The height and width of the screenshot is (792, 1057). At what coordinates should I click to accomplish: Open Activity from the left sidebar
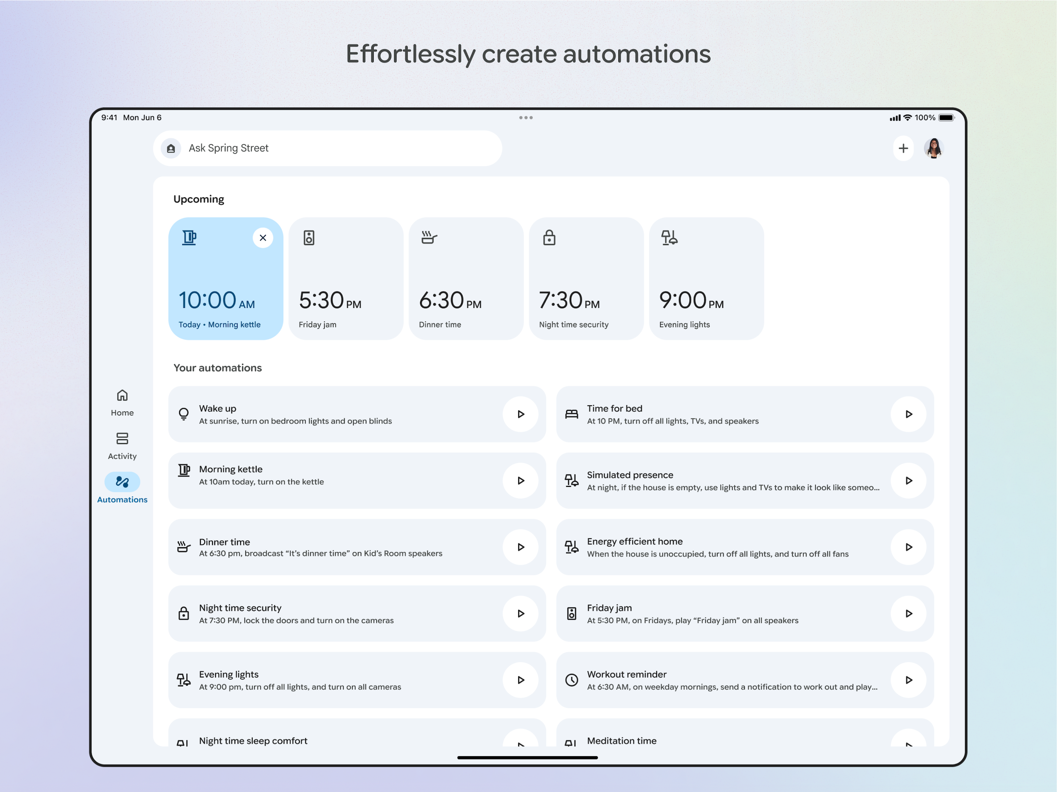coord(122,439)
